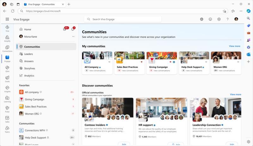The width and height of the screenshot is (253, 146).
Task: Open Pulse in the left rail
Action: 7,109
